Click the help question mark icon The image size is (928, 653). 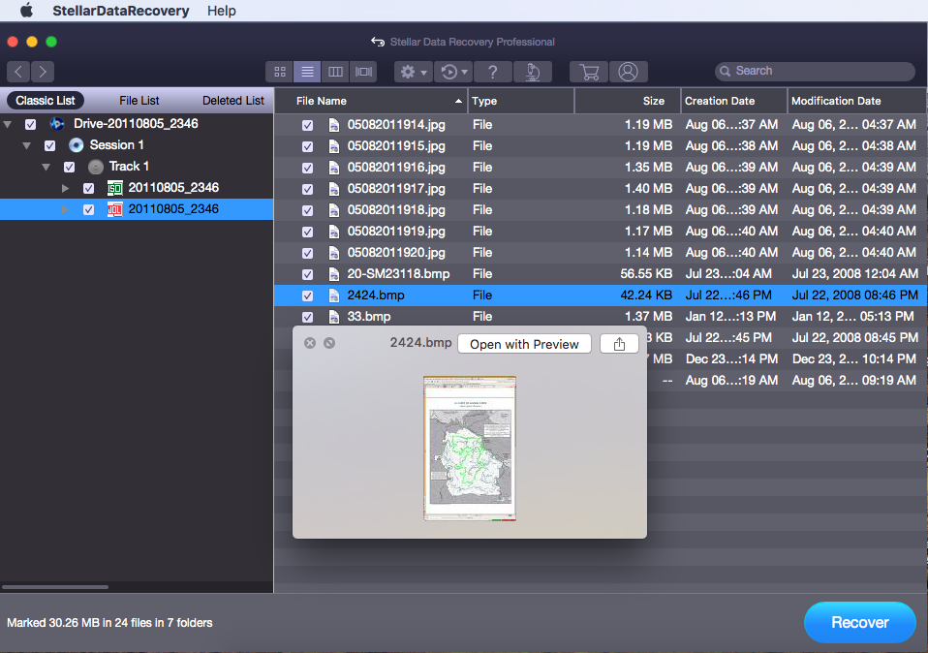coord(492,72)
